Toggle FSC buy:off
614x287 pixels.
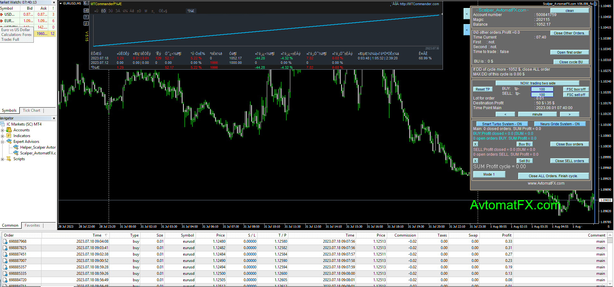(576, 89)
